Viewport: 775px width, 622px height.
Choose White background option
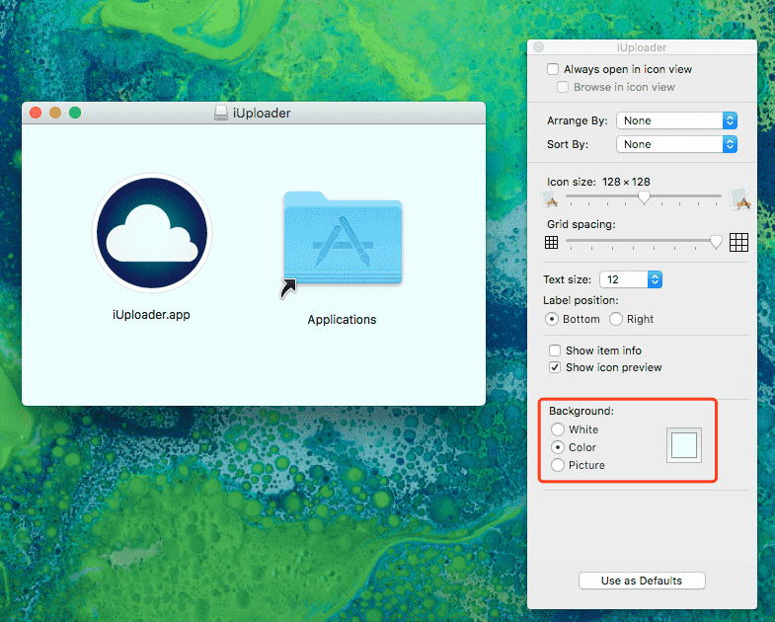tap(558, 429)
